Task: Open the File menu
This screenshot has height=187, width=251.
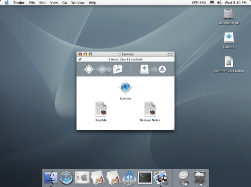Action: coord(32,2)
